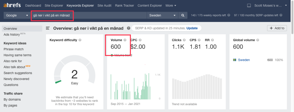294x112 pixels.
Task: Click the Ahrefs logo
Action: [12, 5]
